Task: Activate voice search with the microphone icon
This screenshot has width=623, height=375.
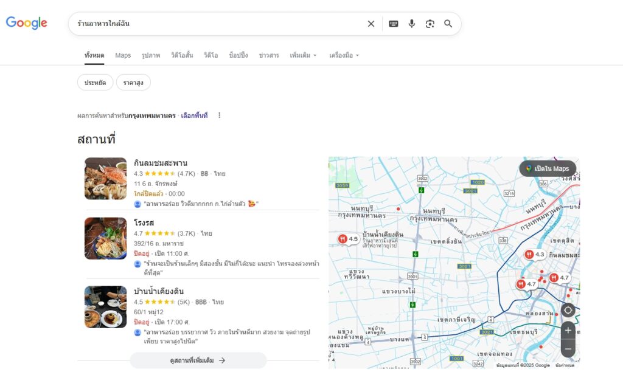Action: coord(412,23)
